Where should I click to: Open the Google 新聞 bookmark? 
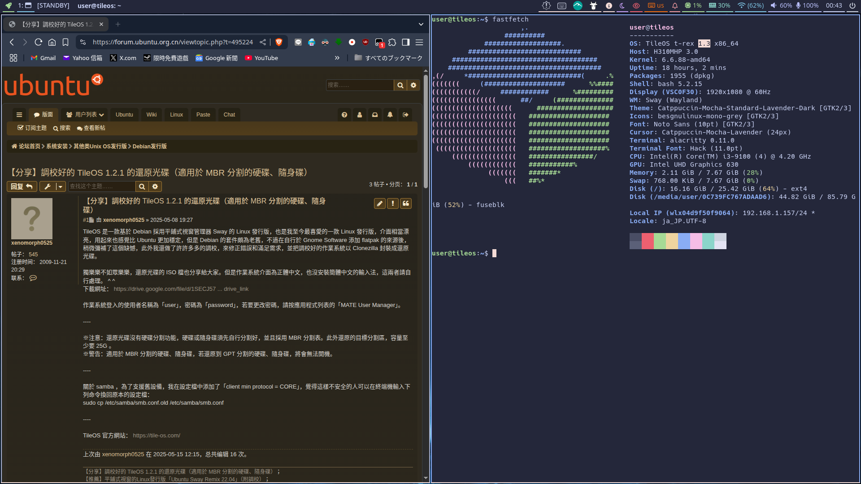tap(217, 58)
